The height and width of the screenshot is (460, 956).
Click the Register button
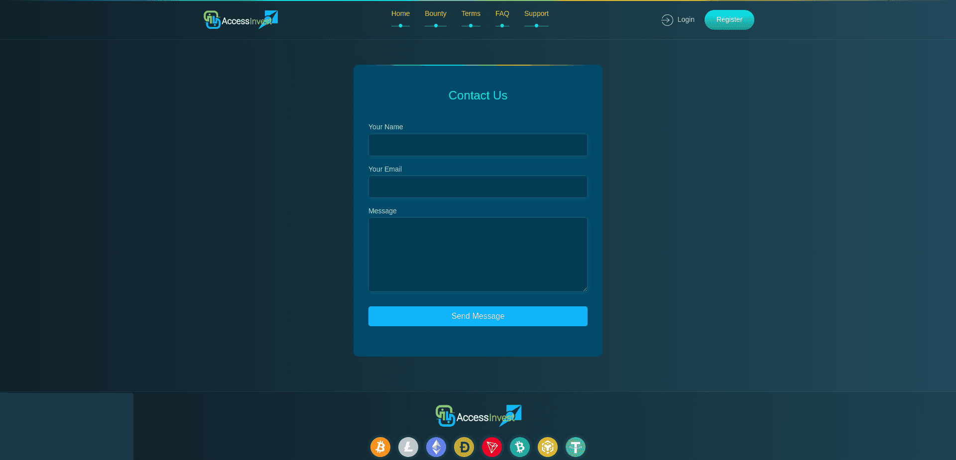tap(729, 19)
